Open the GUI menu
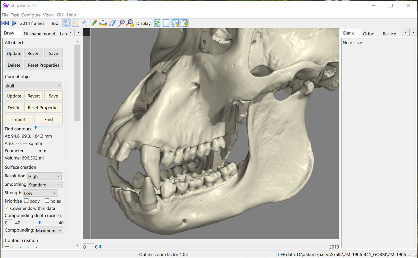The height and width of the screenshot is (258, 418). pyautogui.click(x=61, y=15)
